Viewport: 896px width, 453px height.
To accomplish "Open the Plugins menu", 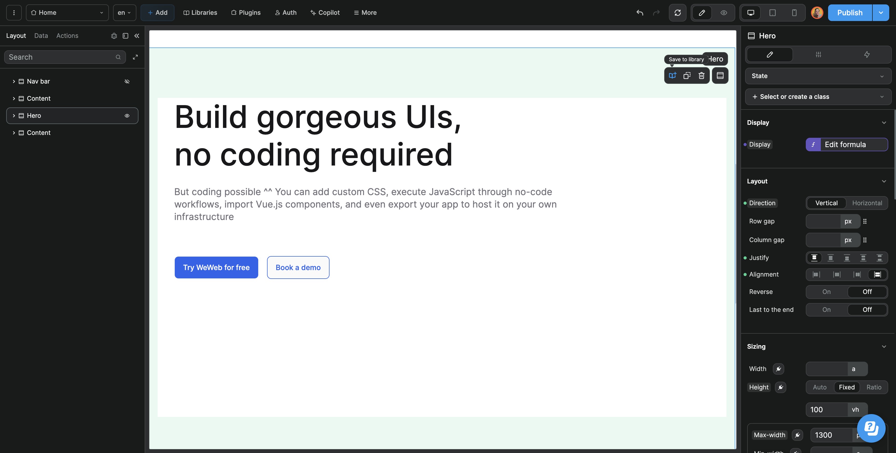I will 246,13.
